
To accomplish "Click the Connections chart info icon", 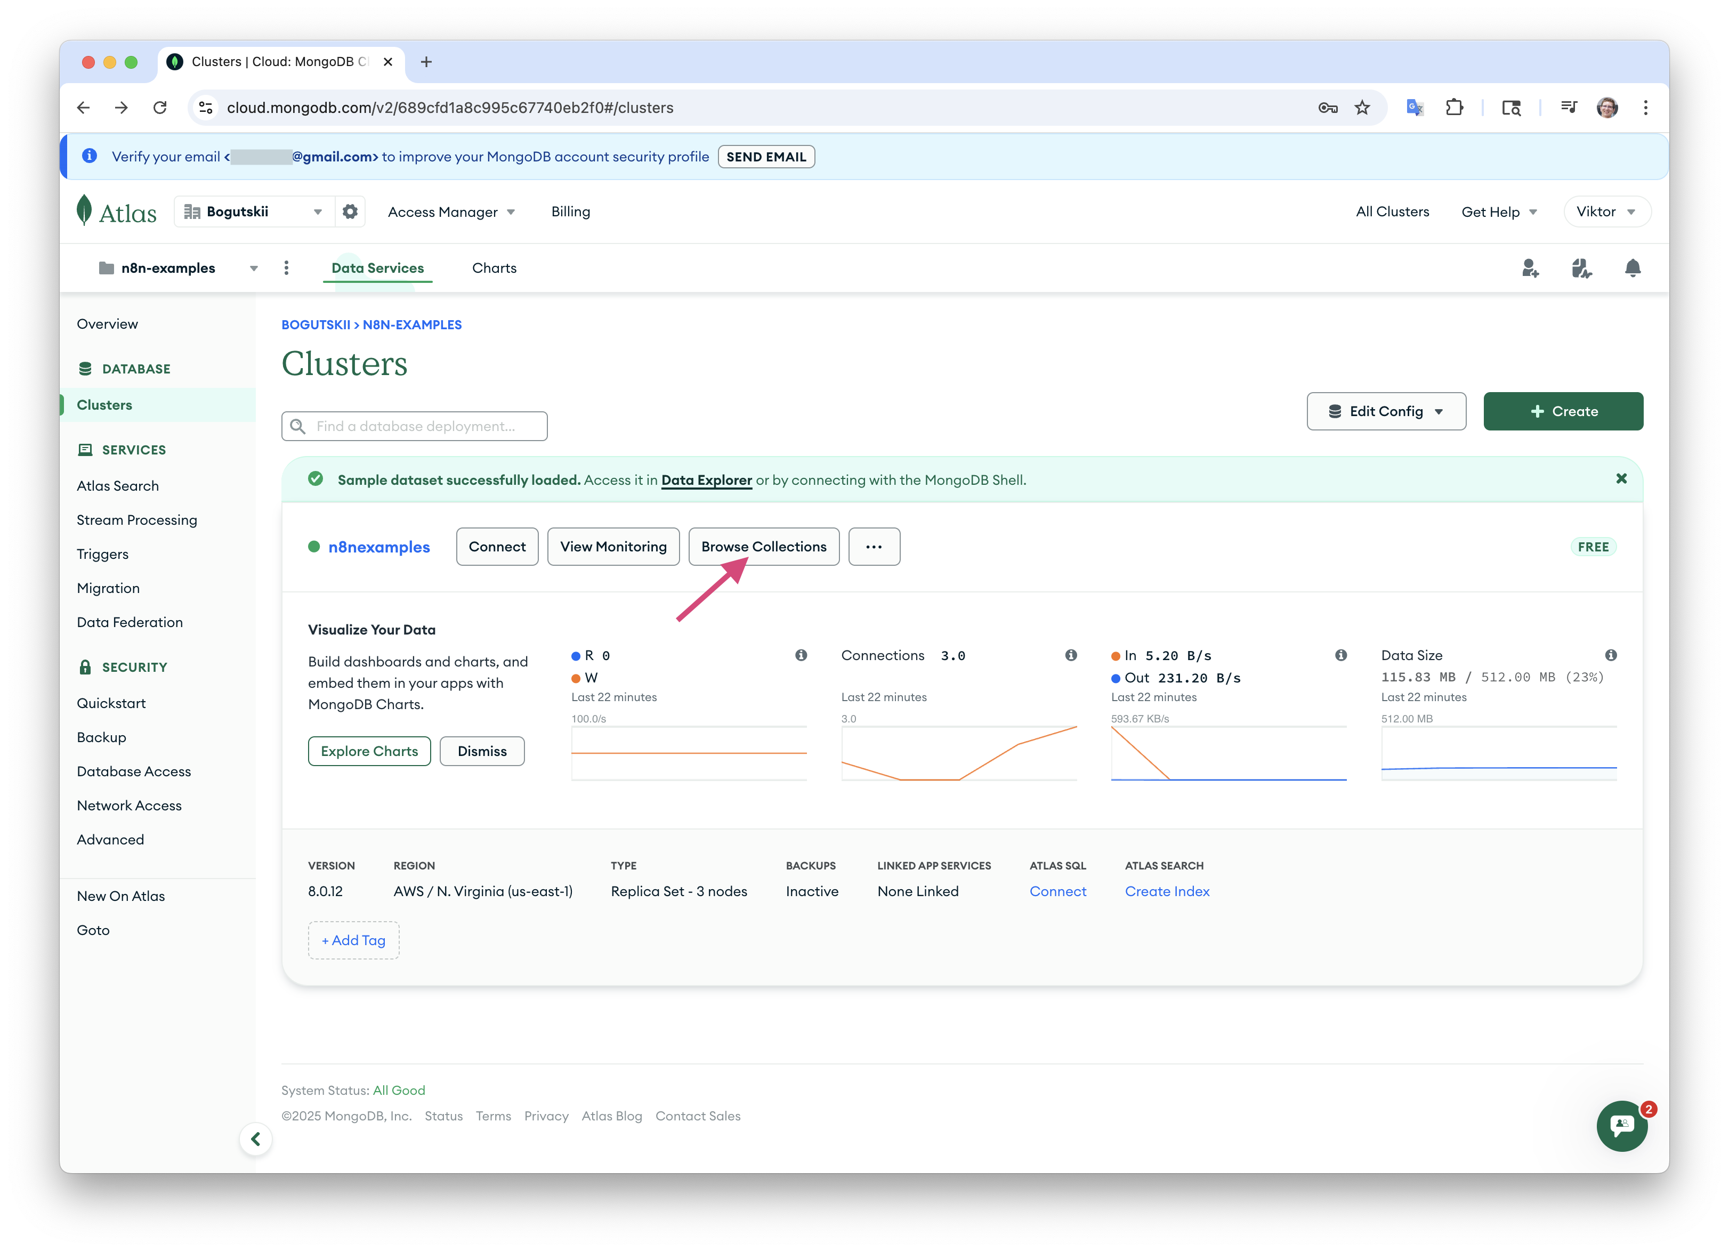I will (x=1071, y=655).
